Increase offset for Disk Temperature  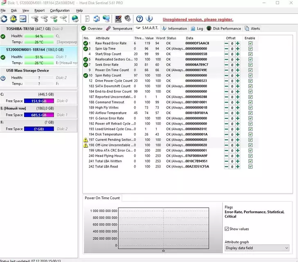coord(237,135)
